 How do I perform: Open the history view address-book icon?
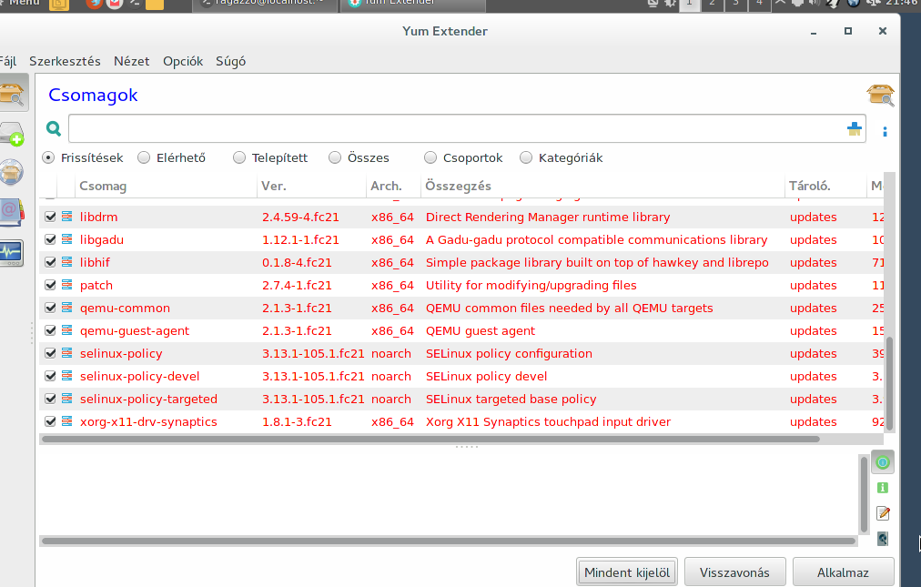pyautogui.click(x=12, y=212)
